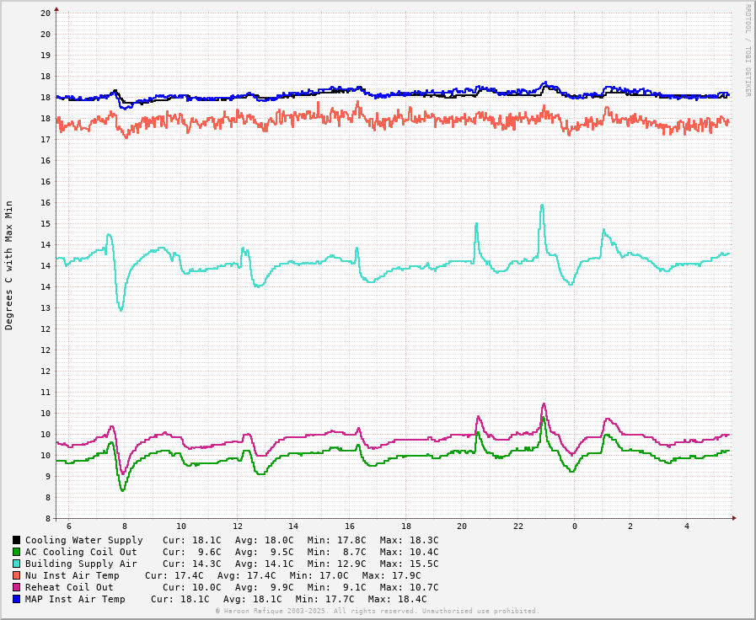Click the '12' hour tick on x-axis

point(238,526)
